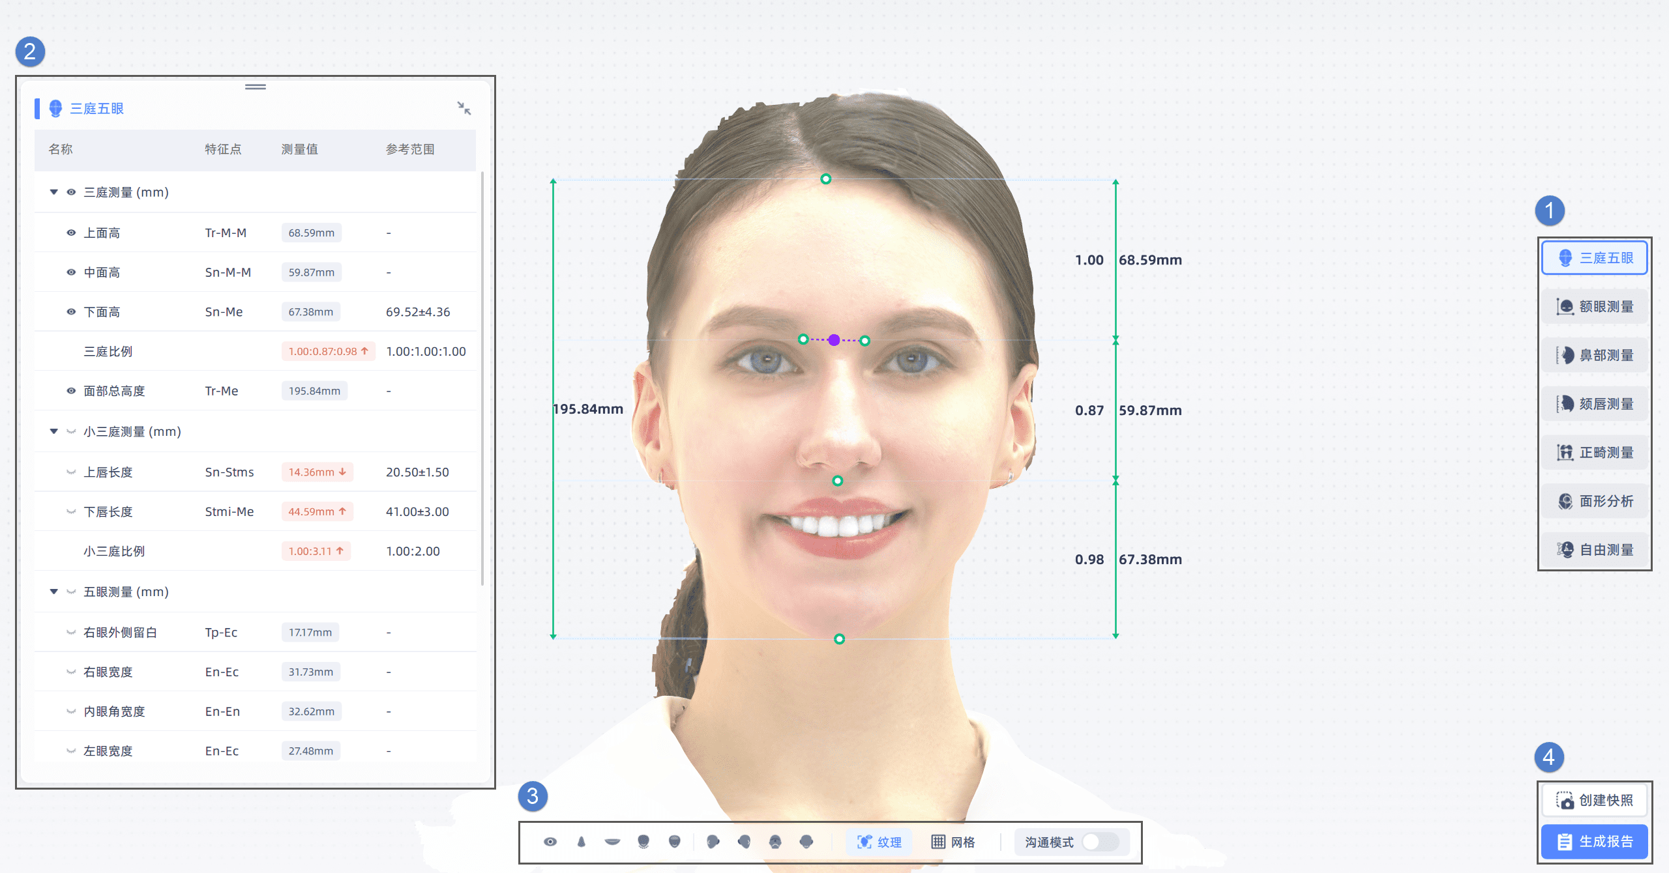Viewport: 1669px width, 873px height.
Task: Show the 左眼宽度 measurement
Action: pos(71,751)
